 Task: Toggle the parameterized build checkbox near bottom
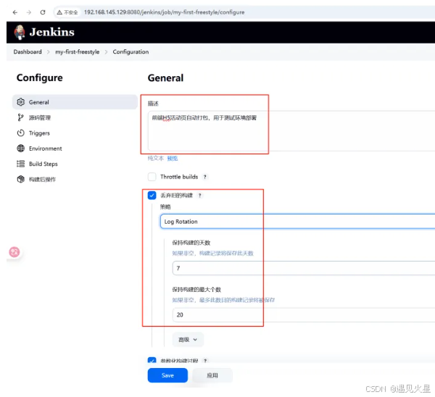point(152,360)
